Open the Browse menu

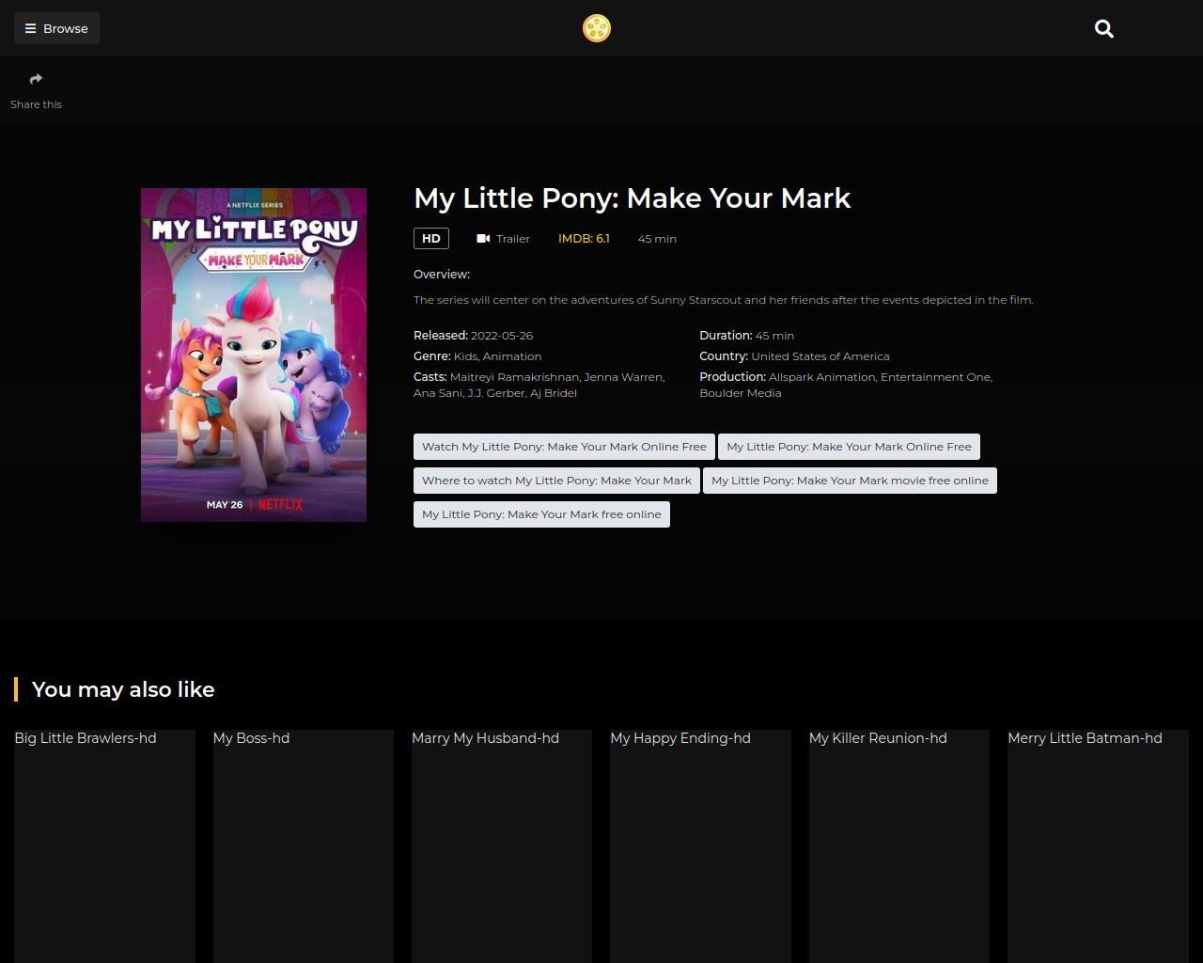click(x=56, y=28)
